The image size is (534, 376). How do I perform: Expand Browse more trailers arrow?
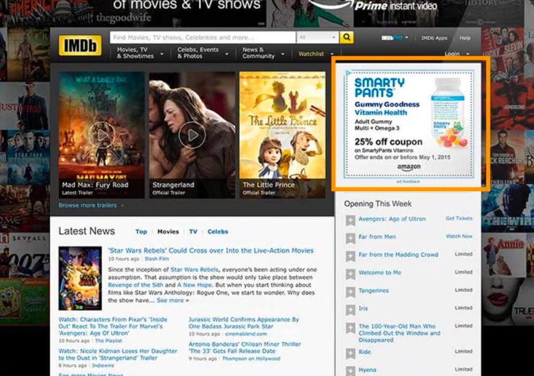[x=122, y=206]
